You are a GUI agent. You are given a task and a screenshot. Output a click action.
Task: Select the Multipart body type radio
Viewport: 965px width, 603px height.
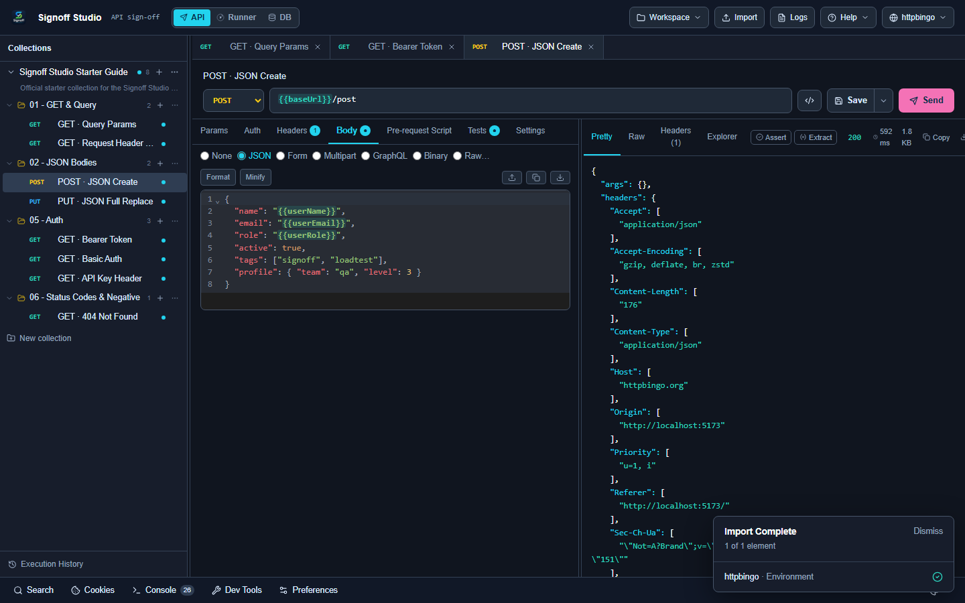click(317, 156)
